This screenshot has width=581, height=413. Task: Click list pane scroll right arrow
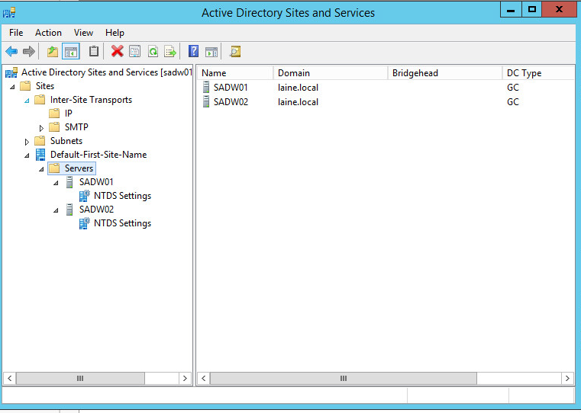[567, 378]
